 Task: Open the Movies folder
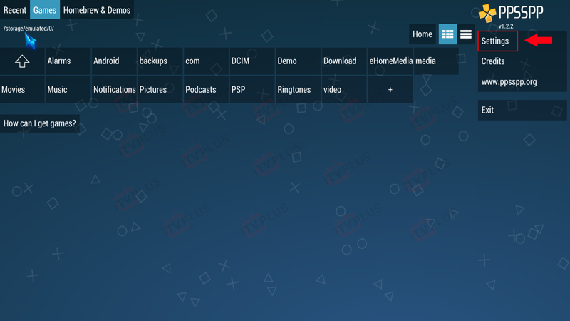[x=22, y=90]
